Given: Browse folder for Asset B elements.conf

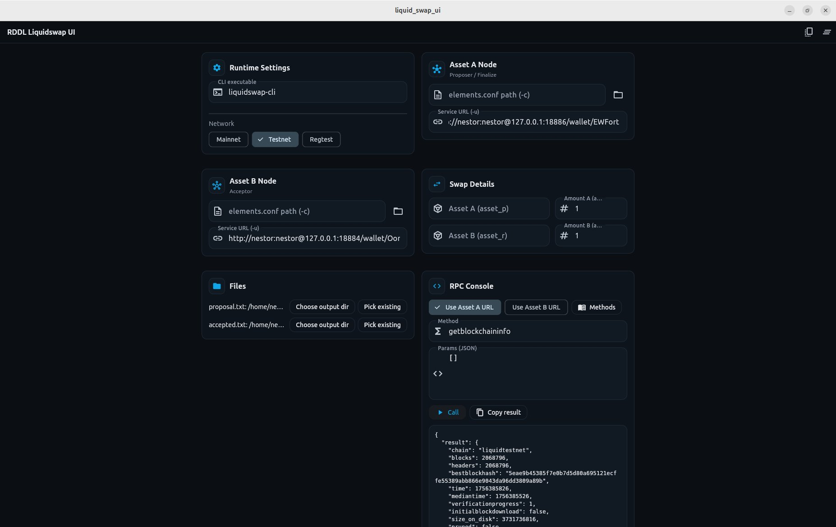Looking at the screenshot, I should click(x=398, y=211).
